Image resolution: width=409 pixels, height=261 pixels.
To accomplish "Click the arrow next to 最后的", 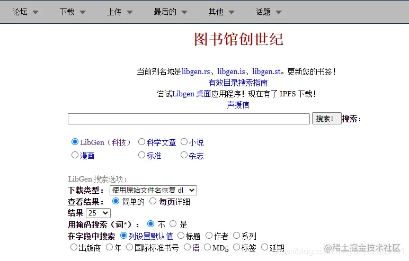I will tap(184, 12).
